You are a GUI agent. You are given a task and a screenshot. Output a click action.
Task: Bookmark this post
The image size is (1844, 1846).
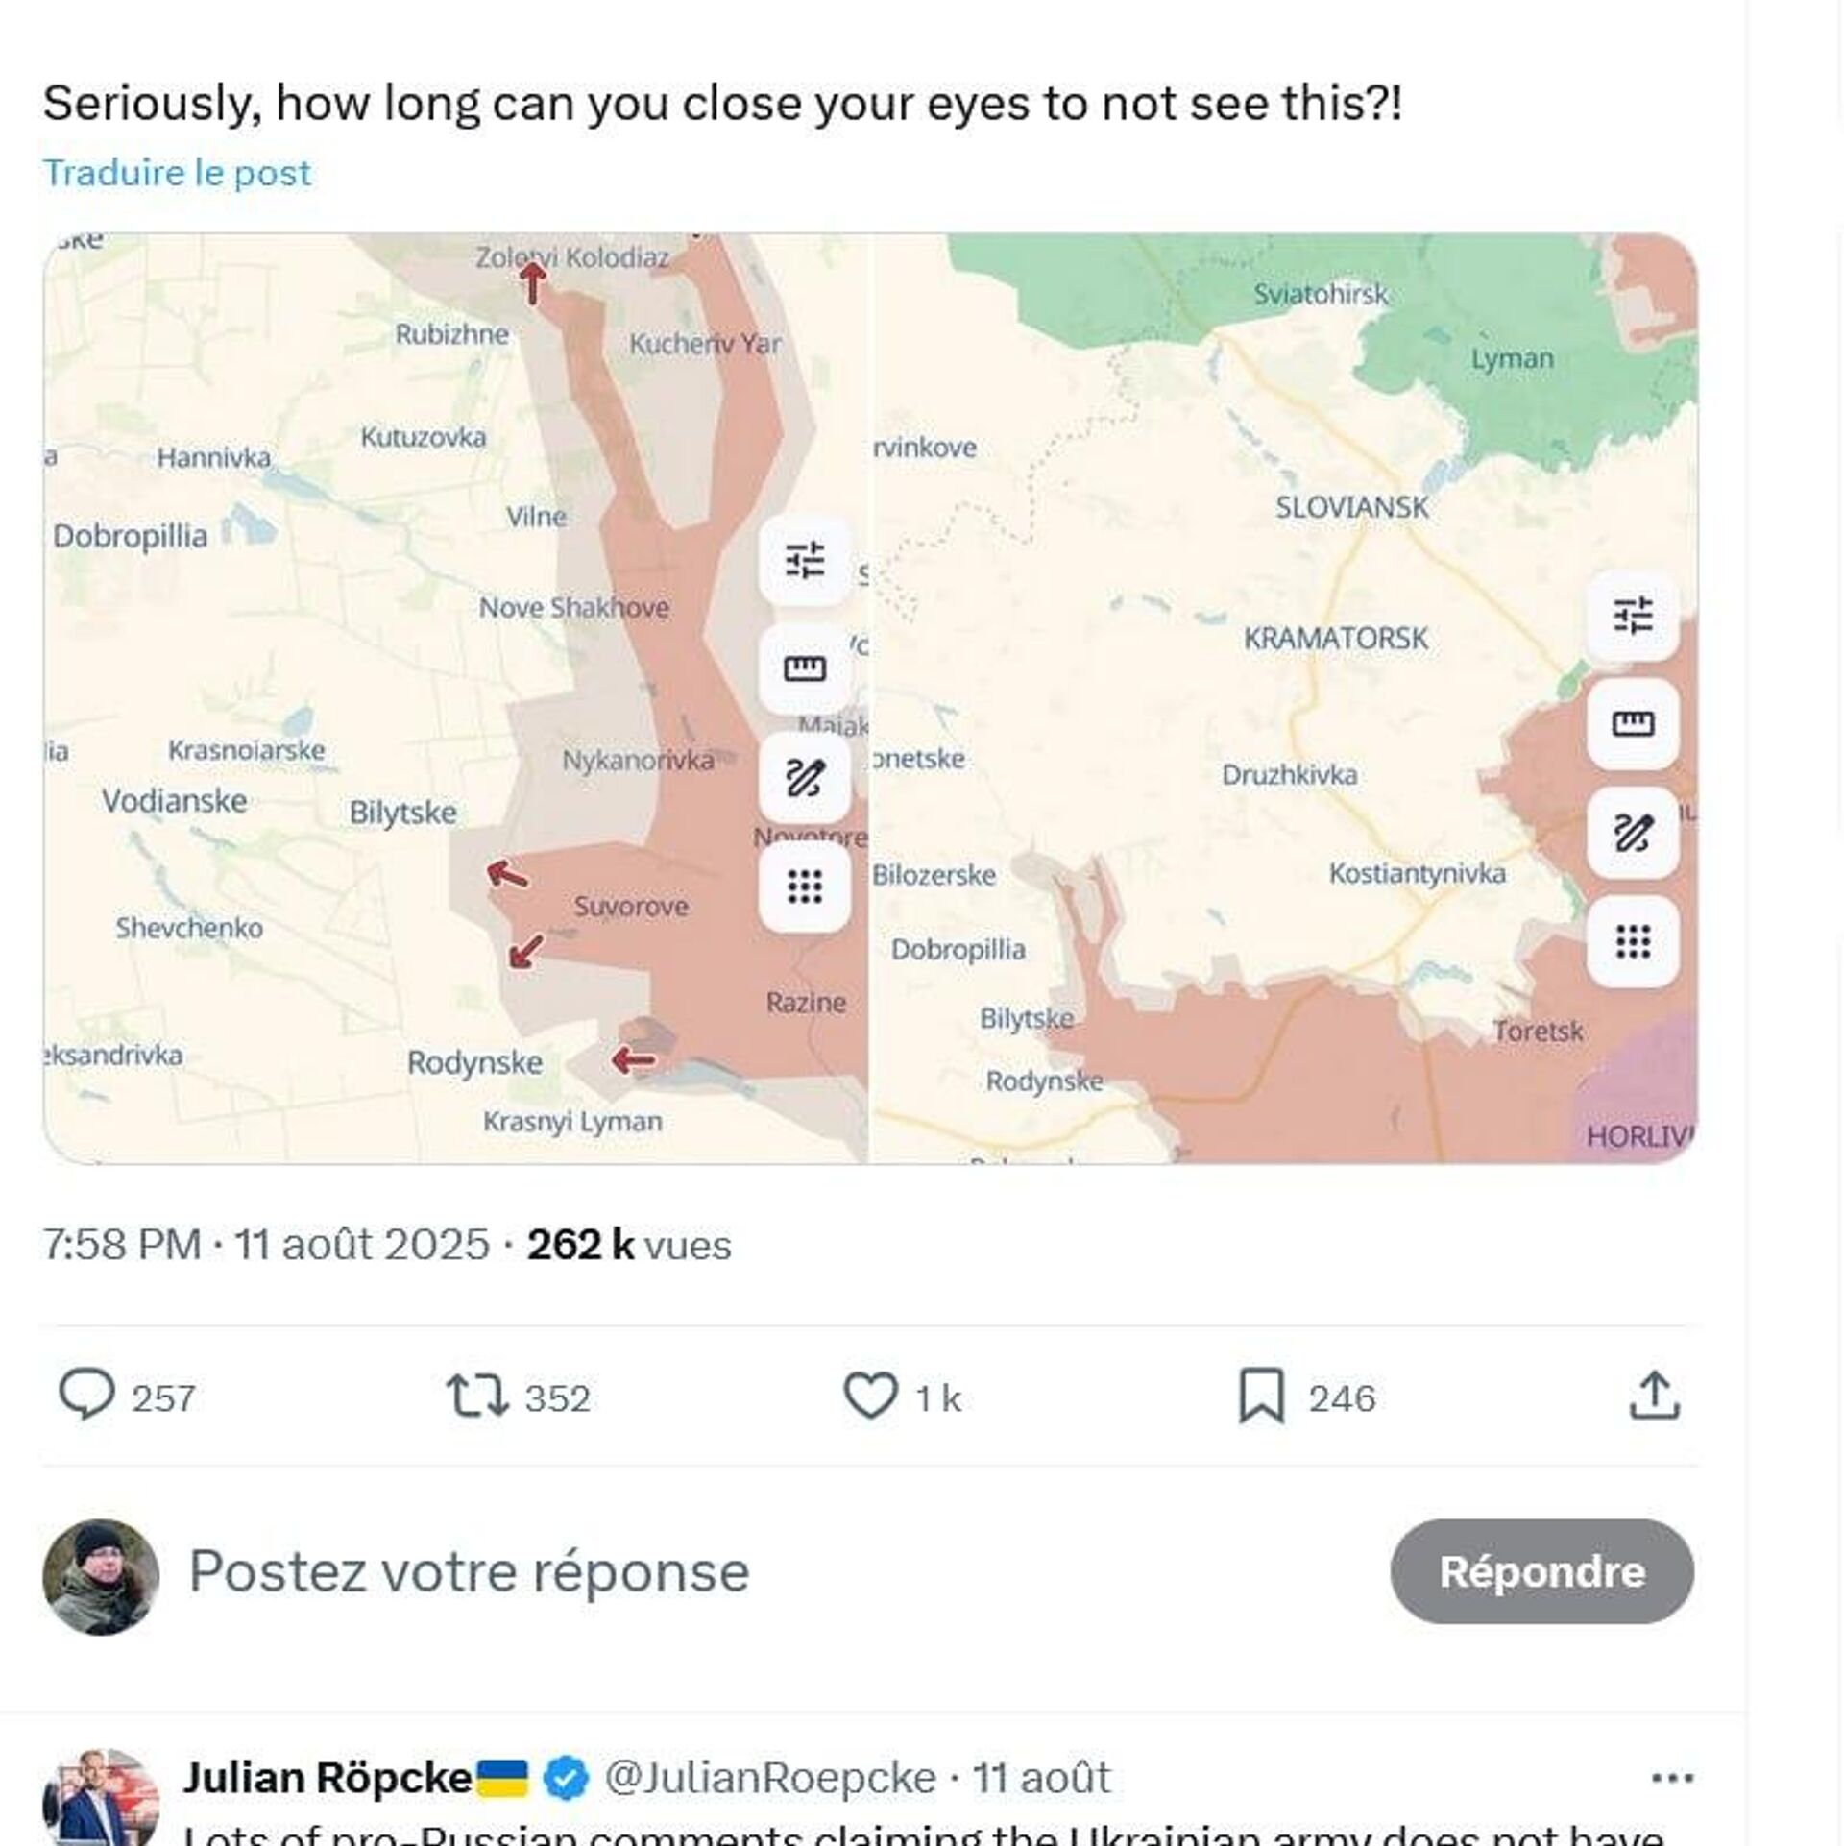(x=1261, y=1396)
